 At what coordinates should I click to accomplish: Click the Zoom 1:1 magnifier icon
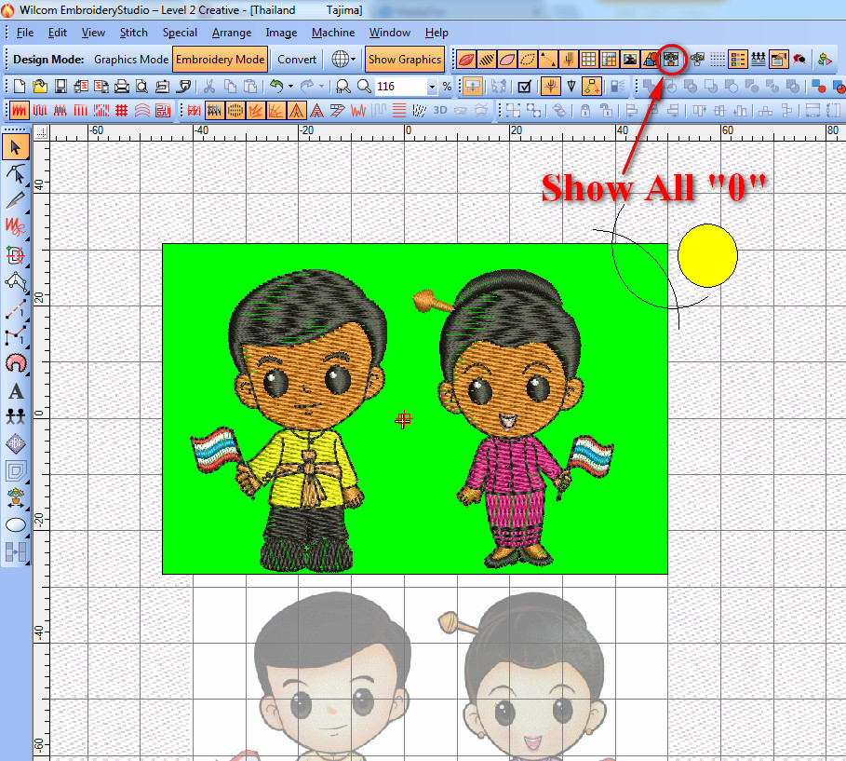coord(343,87)
